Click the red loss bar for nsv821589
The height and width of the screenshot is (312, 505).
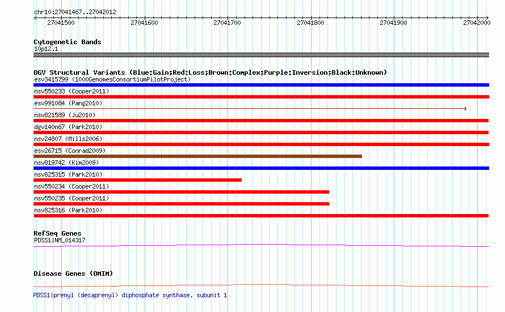click(261, 121)
